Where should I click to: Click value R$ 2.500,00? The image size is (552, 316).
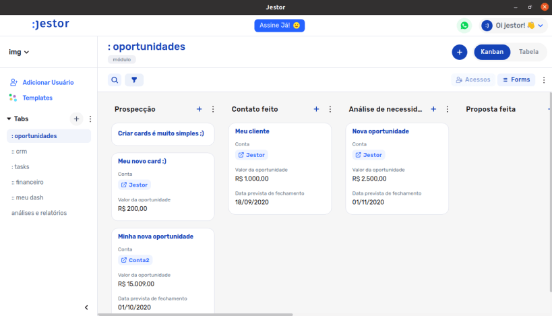(369, 179)
